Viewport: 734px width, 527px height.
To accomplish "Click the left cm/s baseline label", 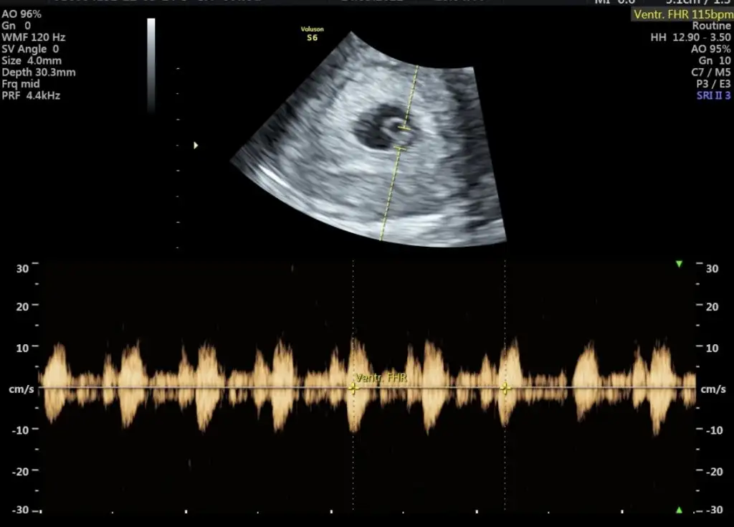I will tap(16, 389).
